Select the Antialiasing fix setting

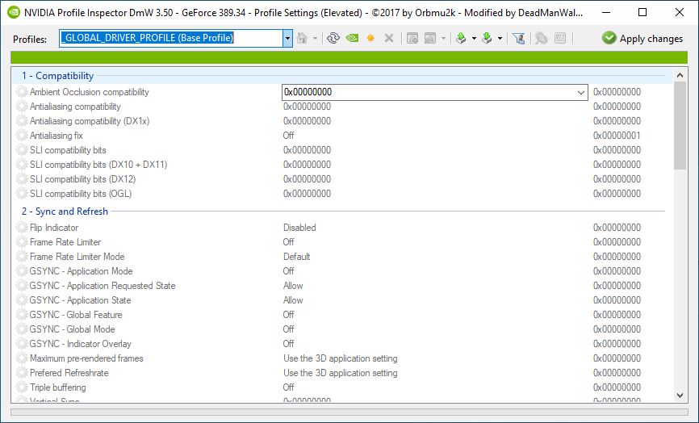[342, 136]
